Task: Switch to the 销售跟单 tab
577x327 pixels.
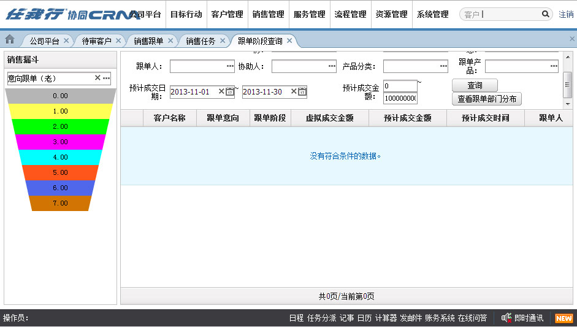Action: pos(148,41)
